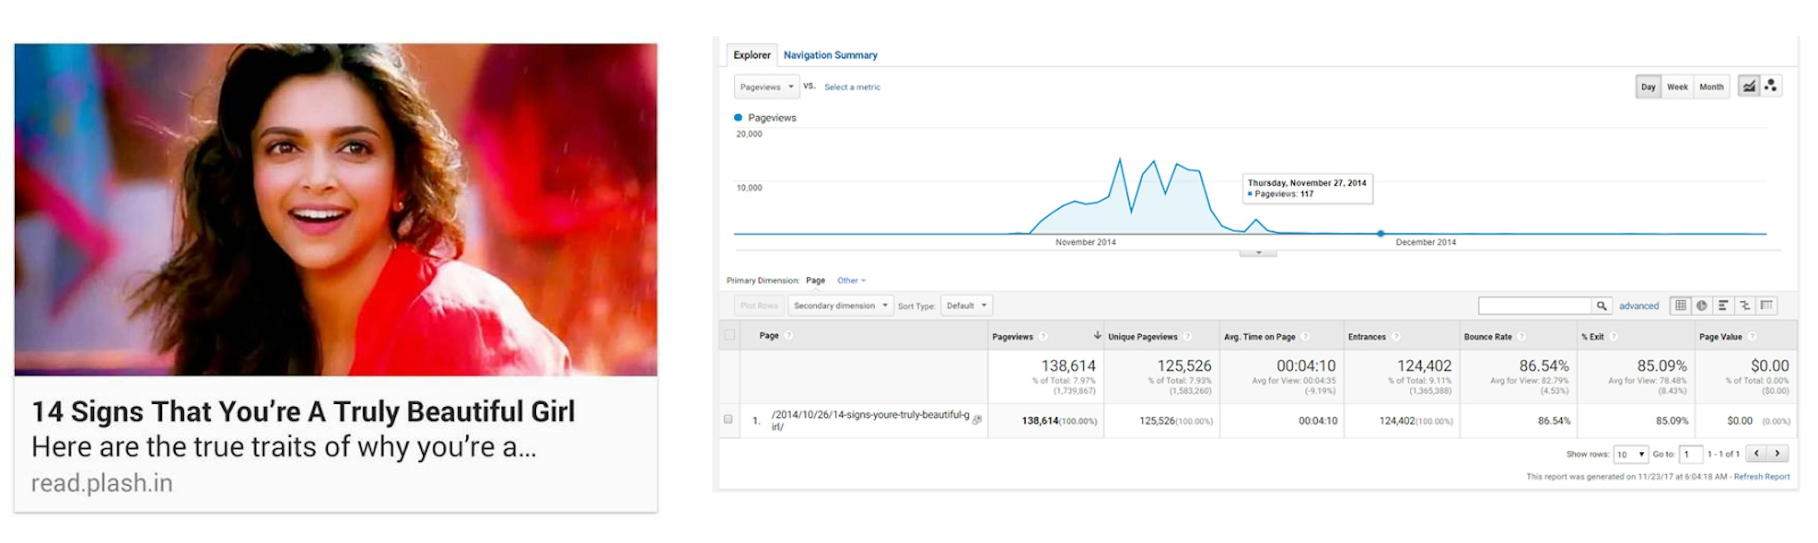1818x543 pixels.
Task: Open the Explorer tab
Action: (x=752, y=55)
